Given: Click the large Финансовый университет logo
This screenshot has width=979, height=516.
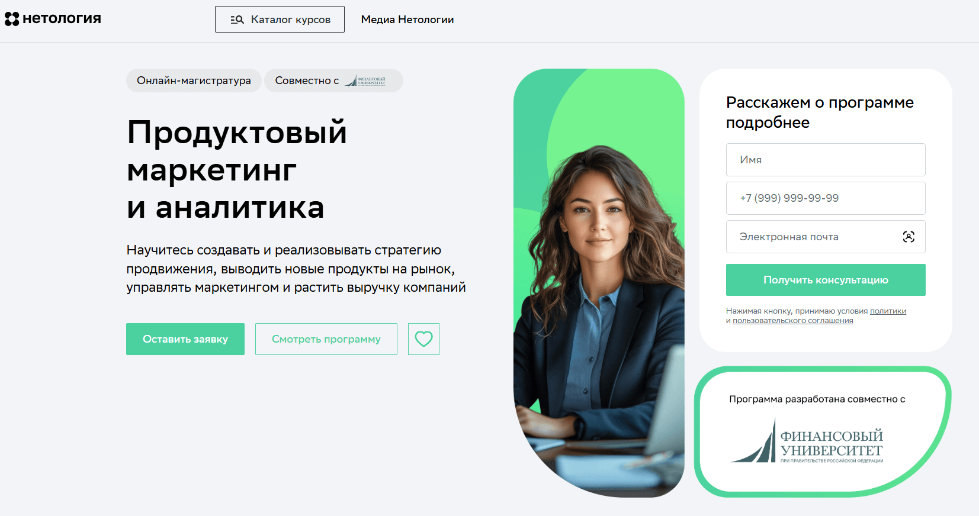Looking at the screenshot, I should click(807, 441).
